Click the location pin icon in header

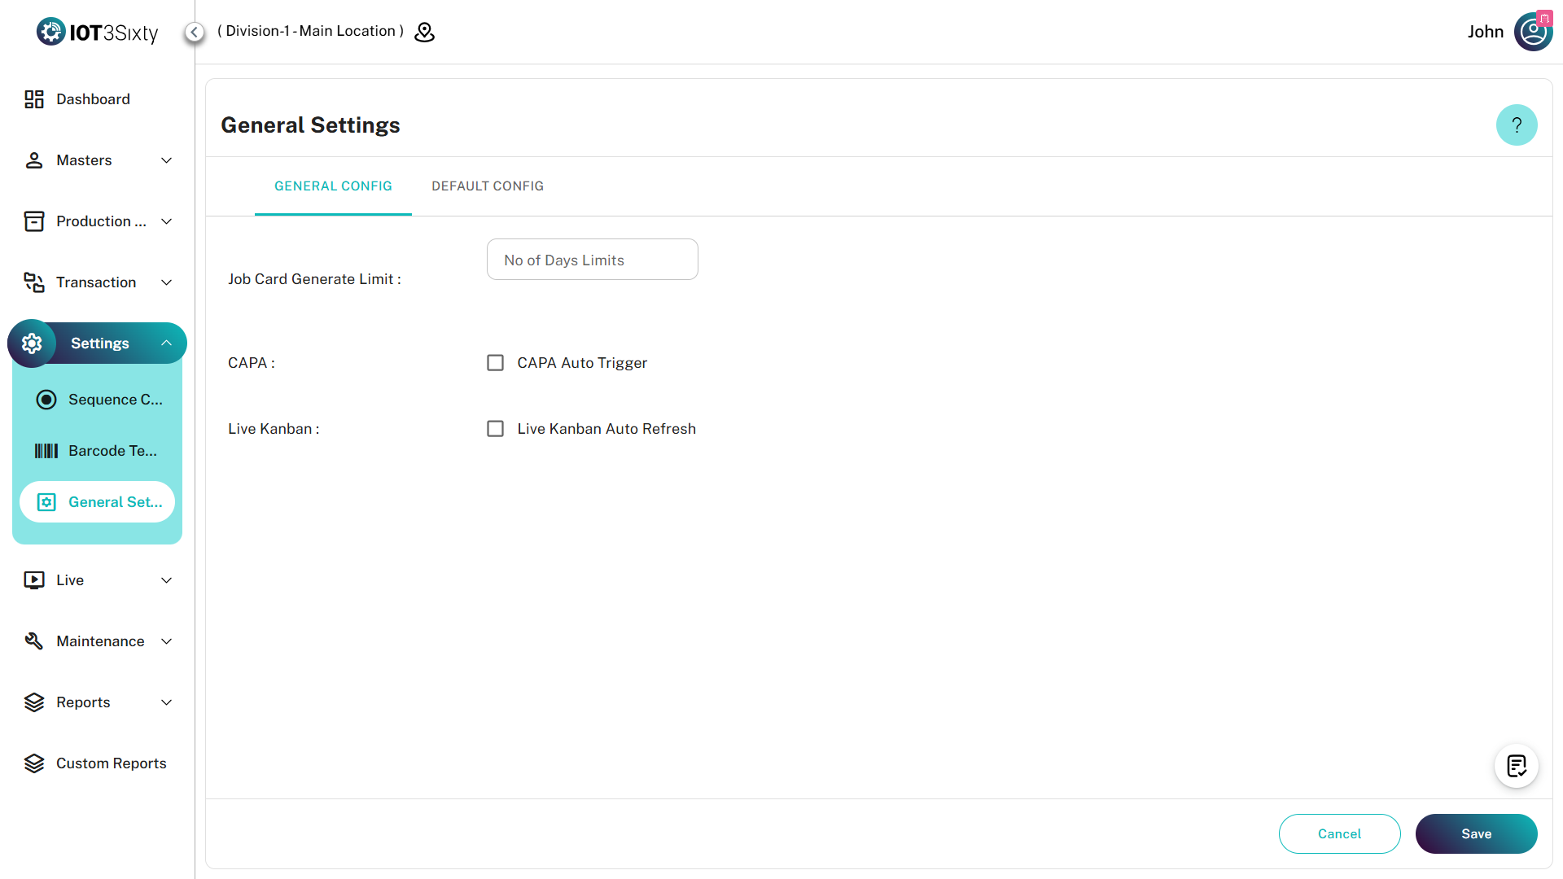coord(424,32)
